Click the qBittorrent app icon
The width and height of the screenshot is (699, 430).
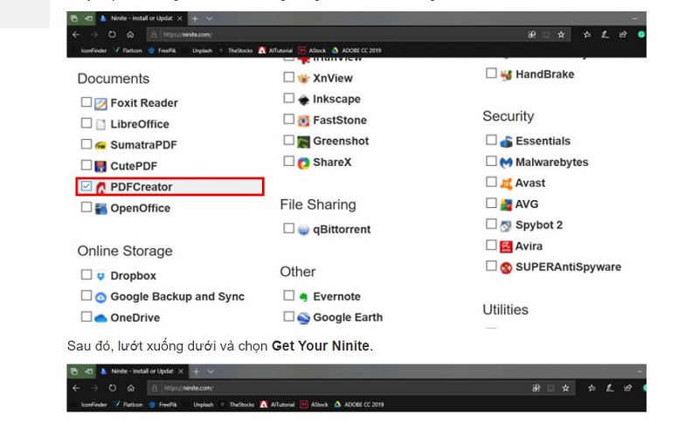point(303,230)
